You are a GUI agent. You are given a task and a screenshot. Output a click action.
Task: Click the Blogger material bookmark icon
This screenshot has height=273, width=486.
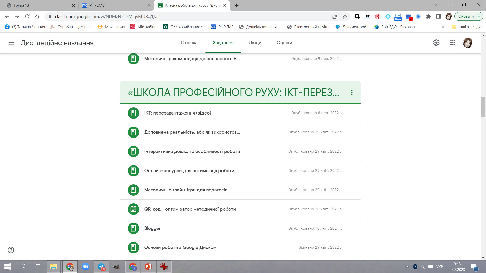tap(133, 228)
